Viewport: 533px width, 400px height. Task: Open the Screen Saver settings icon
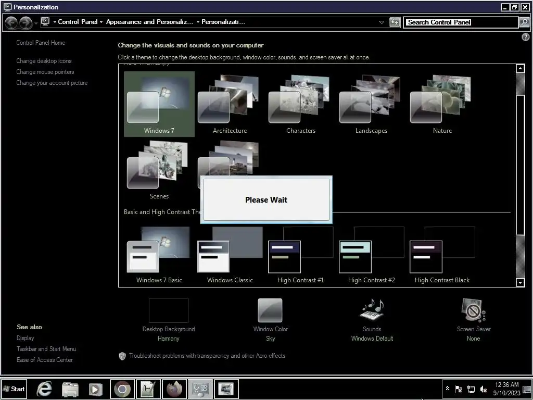click(474, 309)
